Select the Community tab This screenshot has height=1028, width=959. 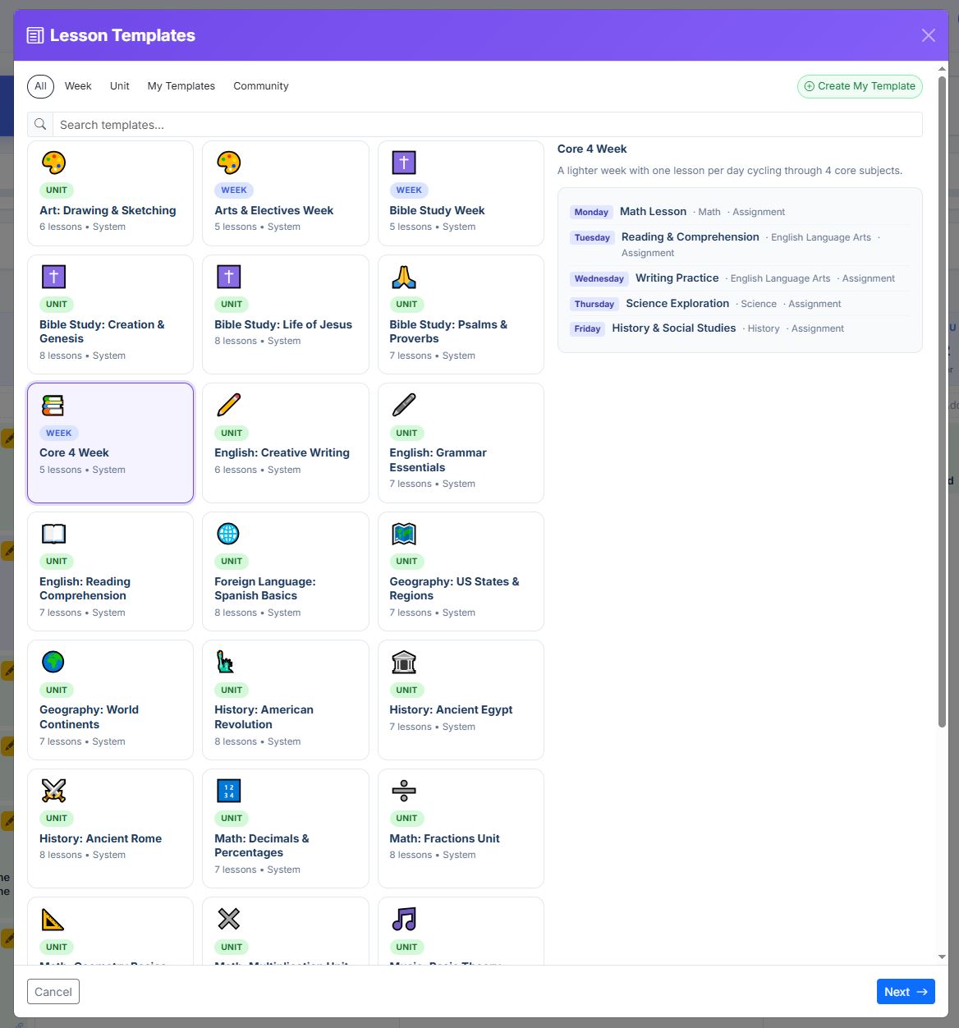coord(261,86)
